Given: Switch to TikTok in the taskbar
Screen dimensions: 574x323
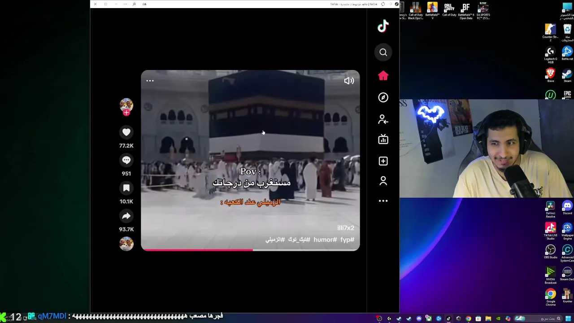Looking at the screenshot, I should point(448,319).
